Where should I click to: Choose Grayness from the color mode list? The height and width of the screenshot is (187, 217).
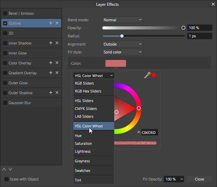(94, 161)
